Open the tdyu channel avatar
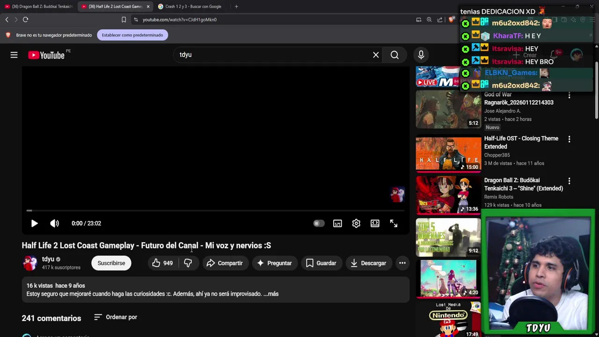Screen dimensions: 599x337 point(30,263)
